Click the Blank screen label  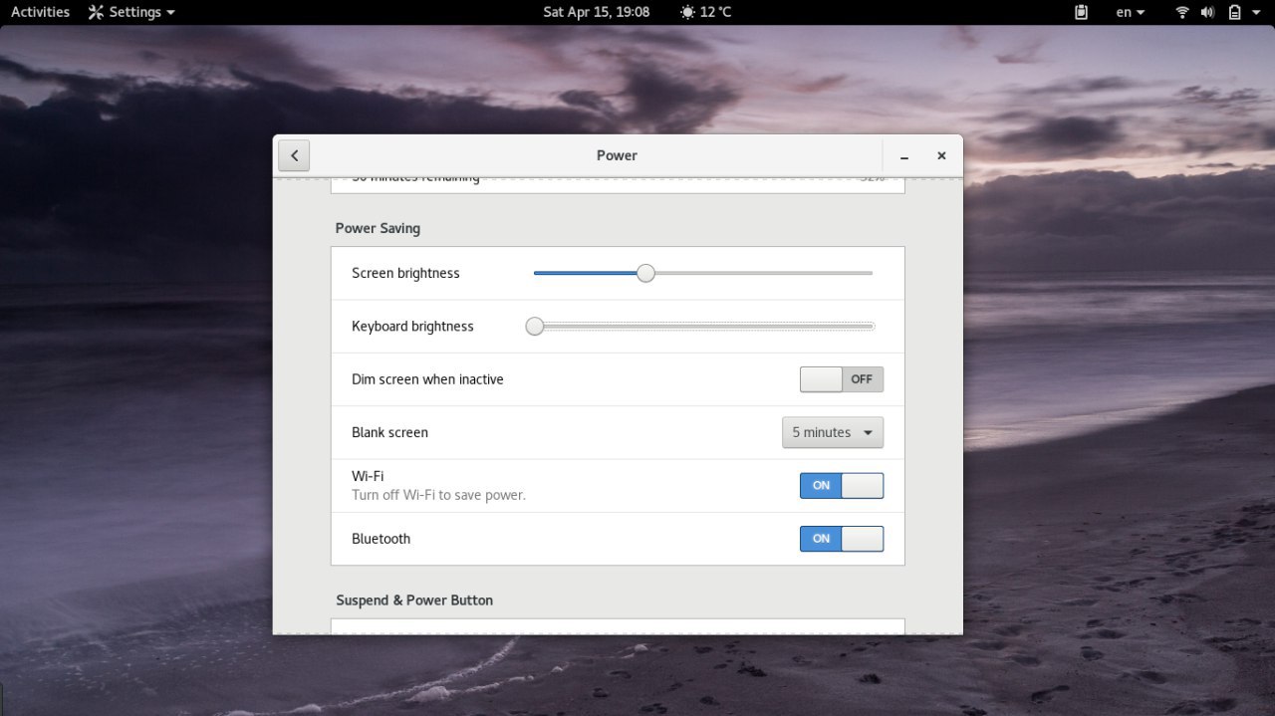[389, 432]
